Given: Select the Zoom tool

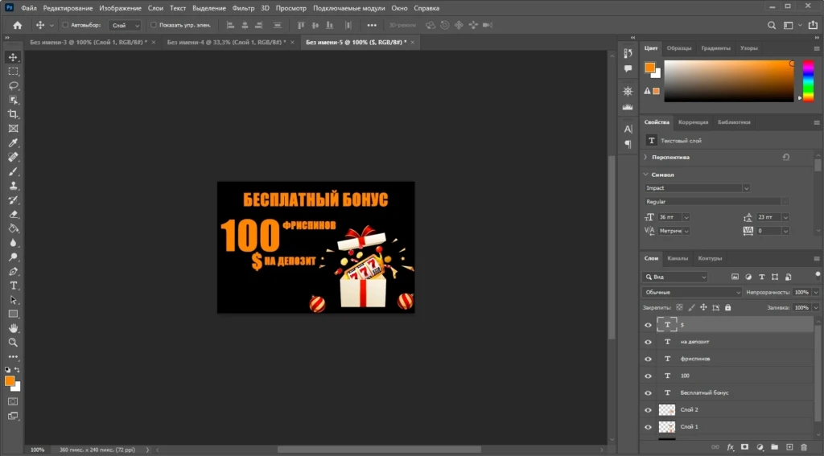Looking at the screenshot, I should tap(13, 343).
